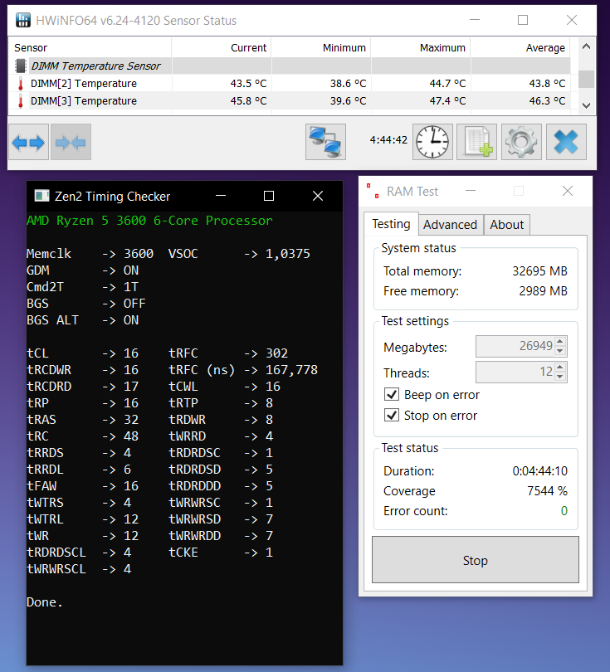
Task: Click the 4:44:42 elapsed time text
Action: pos(388,140)
